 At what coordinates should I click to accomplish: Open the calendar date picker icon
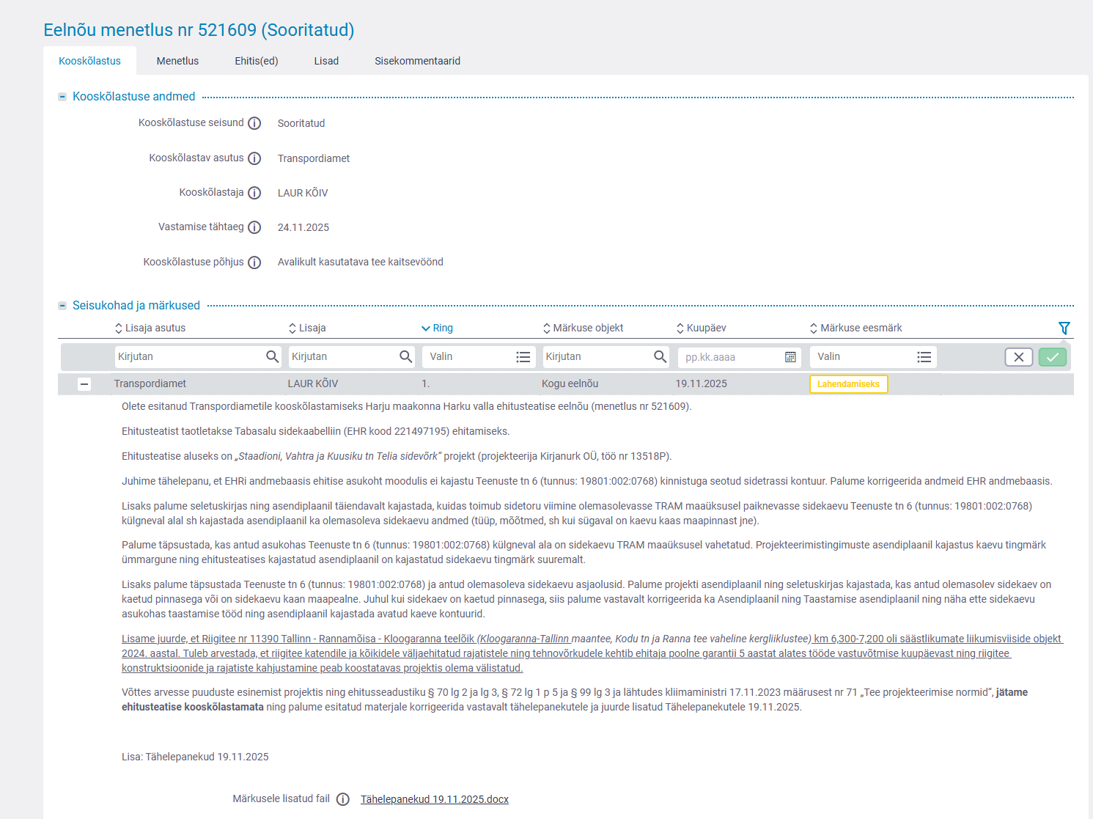pyautogui.click(x=790, y=357)
